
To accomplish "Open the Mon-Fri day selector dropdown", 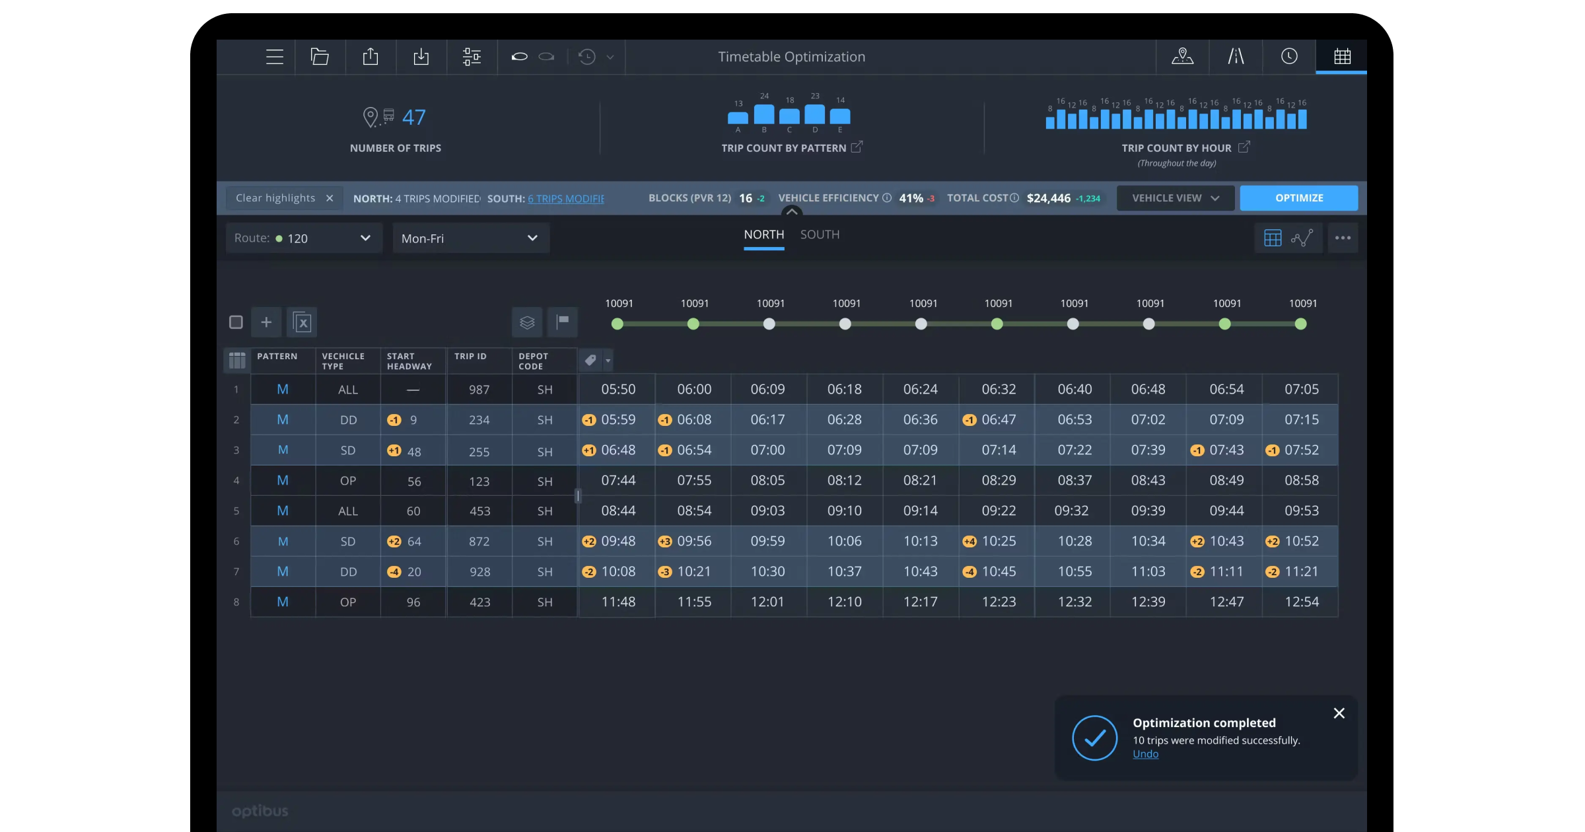I will [470, 238].
